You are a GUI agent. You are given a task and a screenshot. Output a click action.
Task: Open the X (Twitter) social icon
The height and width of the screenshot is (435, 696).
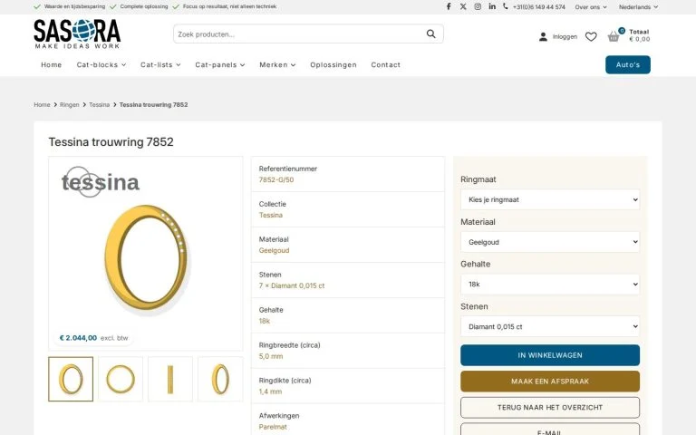pyautogui.click(x=463, y=6)
